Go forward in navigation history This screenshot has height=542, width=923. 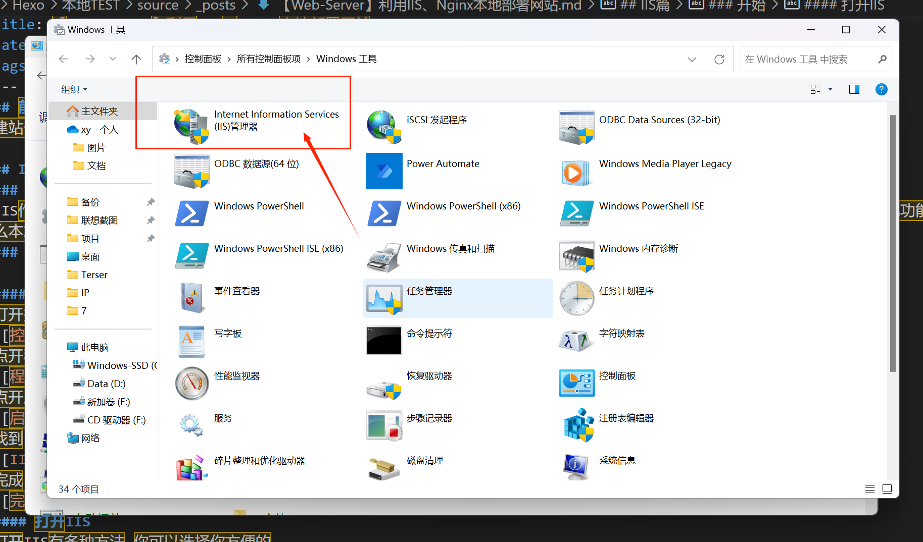click(90, 59)
